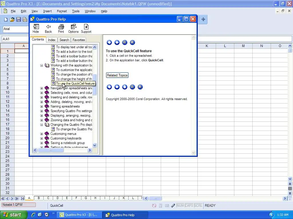Click the Quattro Pro notebook icon left of File
Image resolution: width=293 pixels, height=219 pixels.
click(5, 11)
